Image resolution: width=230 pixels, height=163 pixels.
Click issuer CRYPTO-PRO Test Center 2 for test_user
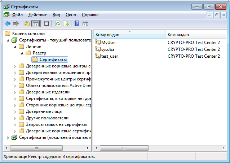[194, 56]
